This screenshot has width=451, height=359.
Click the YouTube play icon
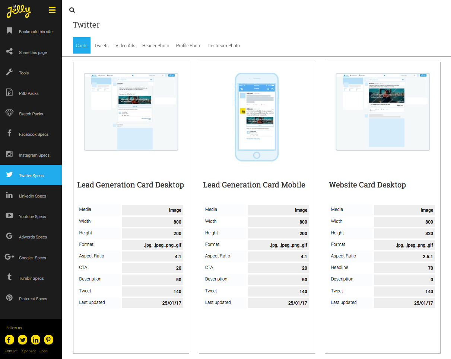(x=10, y=216)
